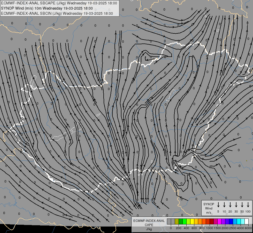Click the 200 value on the CAPE scale

179,228
